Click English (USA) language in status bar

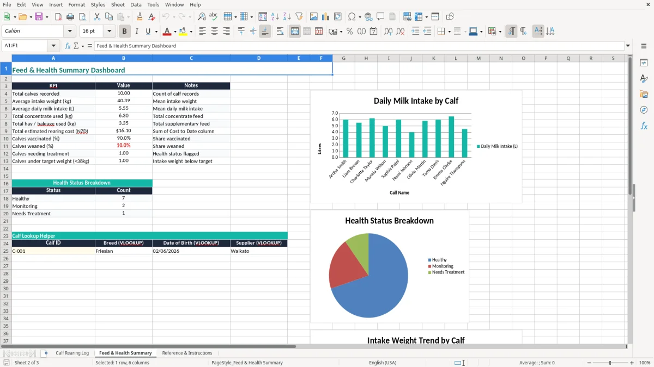383,363
